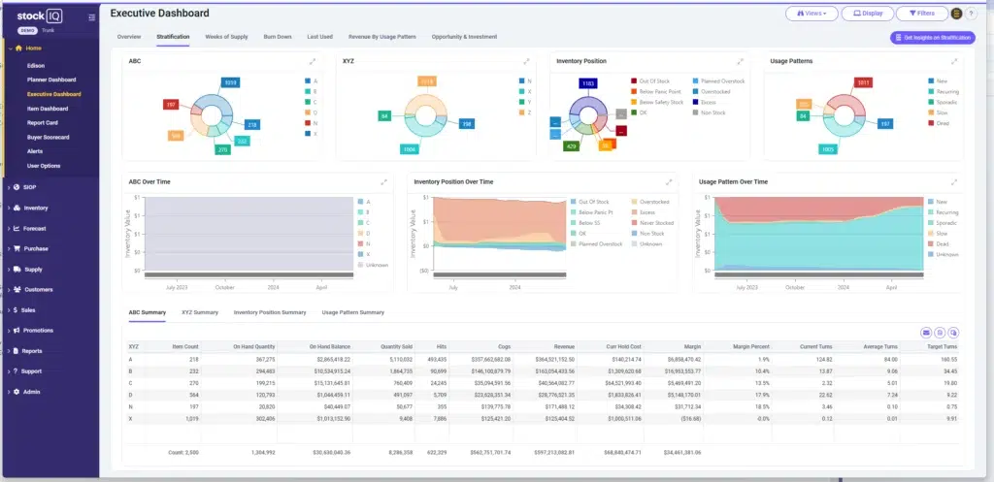Open the Display button
This screenshot has width=994, height=482.
tap(867, 14)
